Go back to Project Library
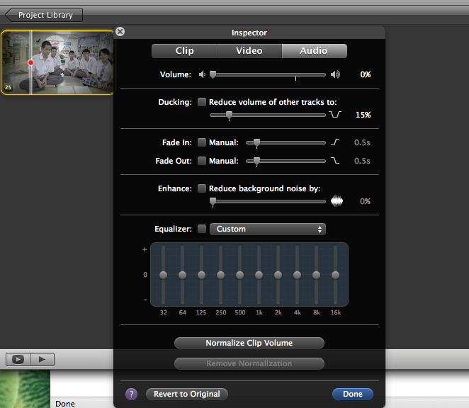 tap(44, 15)
